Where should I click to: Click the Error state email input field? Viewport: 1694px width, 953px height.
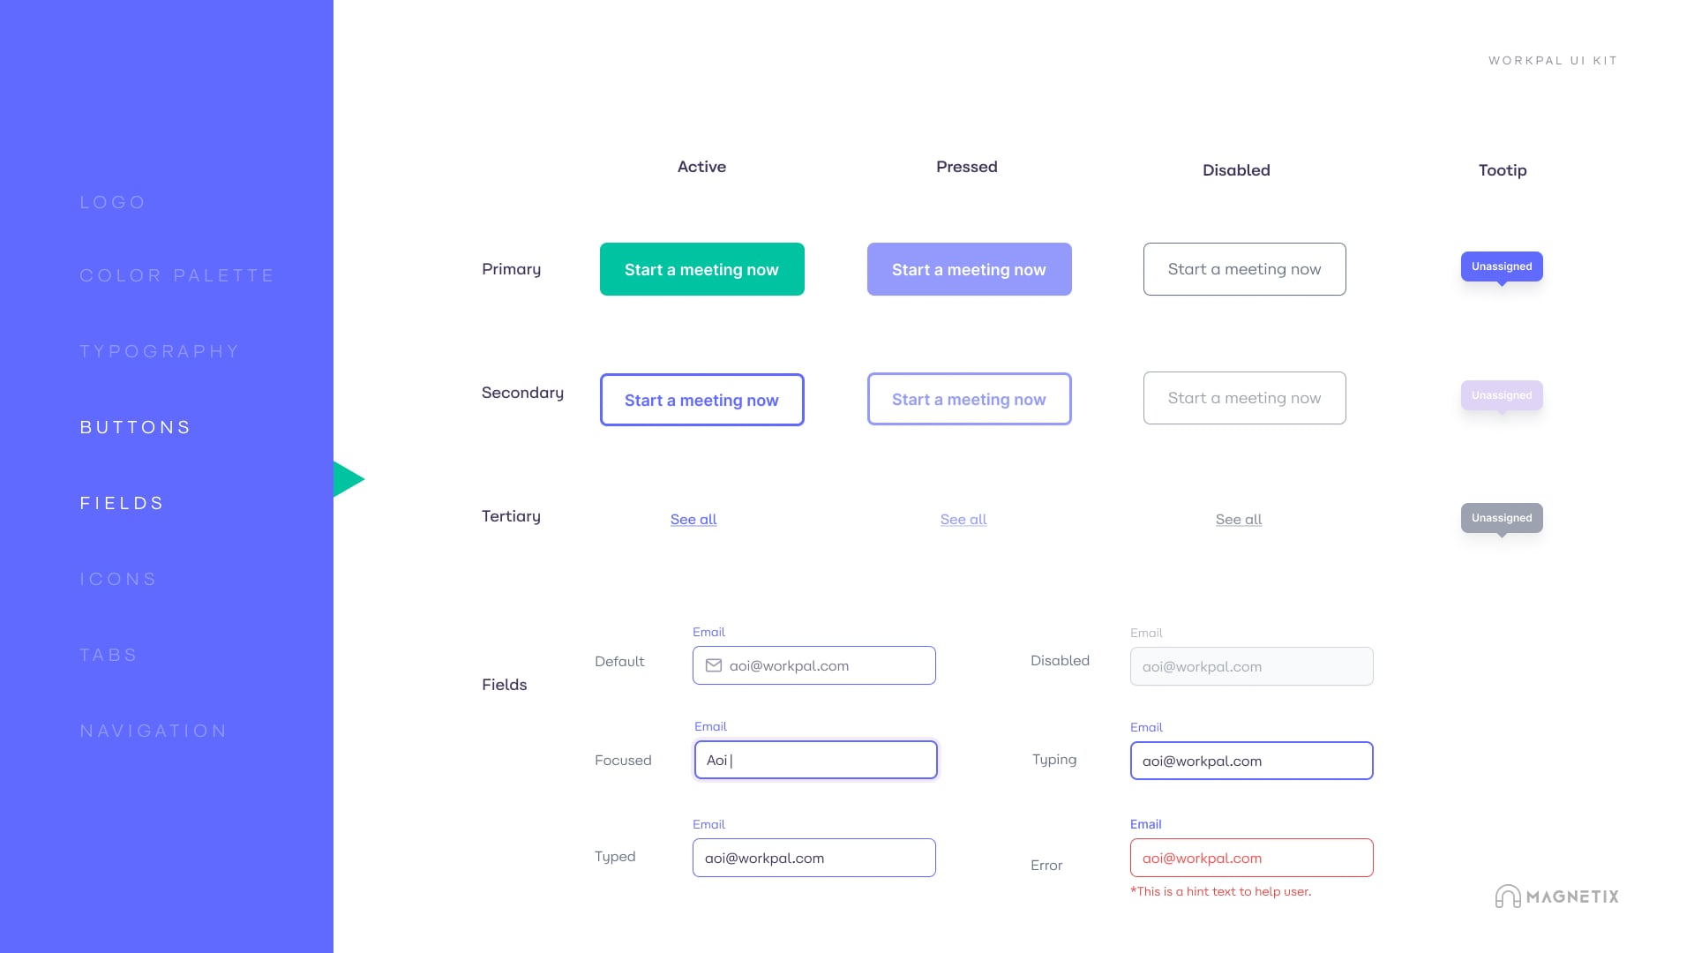(x=1251, y=858)
